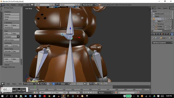Click the play reverse button
This screenshot has height=98, width=174.
point(88,93)
